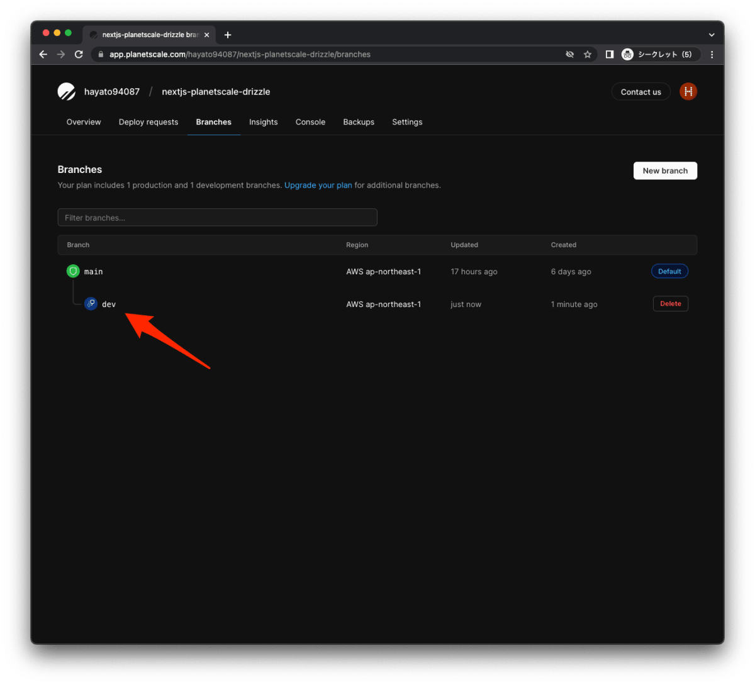Click the tracking protection eye icon
Viewport: 755px width, 685px height.
(x=569, y=54)
